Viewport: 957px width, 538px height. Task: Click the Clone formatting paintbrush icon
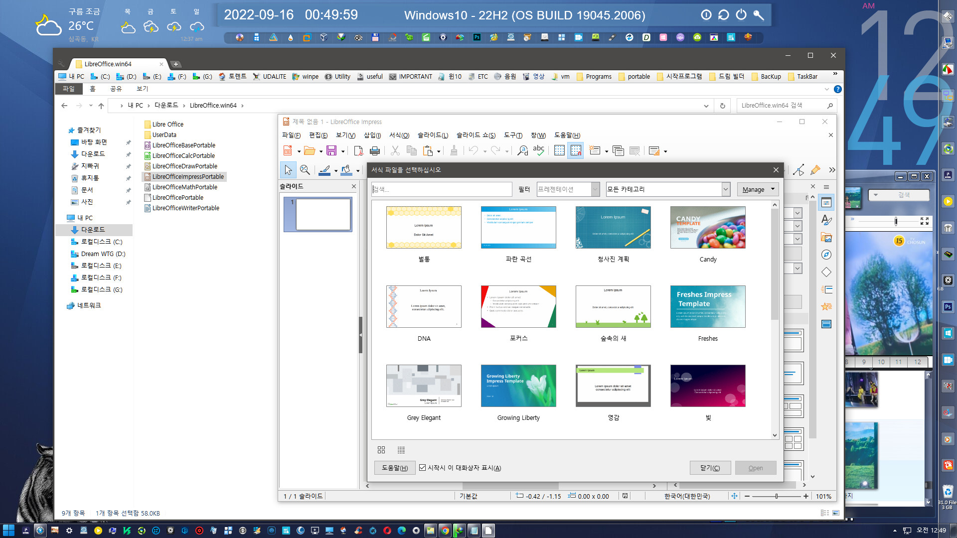pos(454,150)
